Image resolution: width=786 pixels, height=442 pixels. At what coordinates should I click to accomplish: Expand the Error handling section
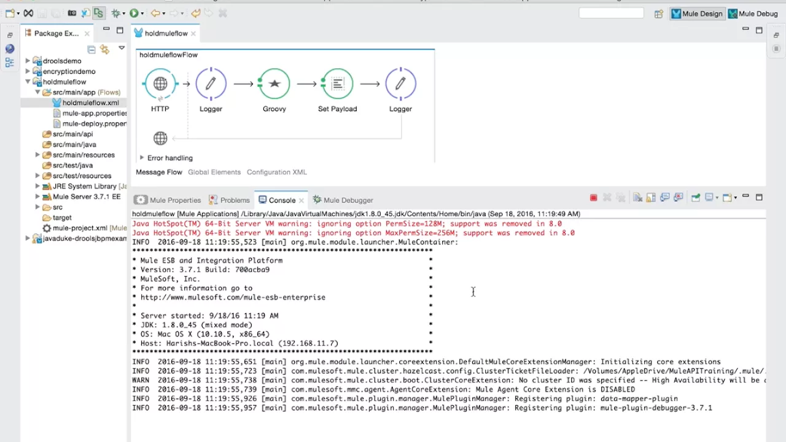click(x=142, y=158)
